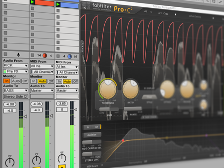Open the third track's Audio To Master dropdown
The image size is (224, 168).
click(67, 91)
